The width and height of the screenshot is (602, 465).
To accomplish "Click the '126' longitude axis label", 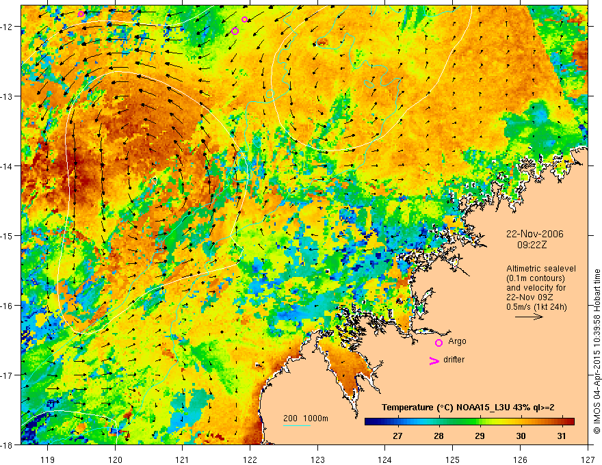I will (x=520, y=460).
